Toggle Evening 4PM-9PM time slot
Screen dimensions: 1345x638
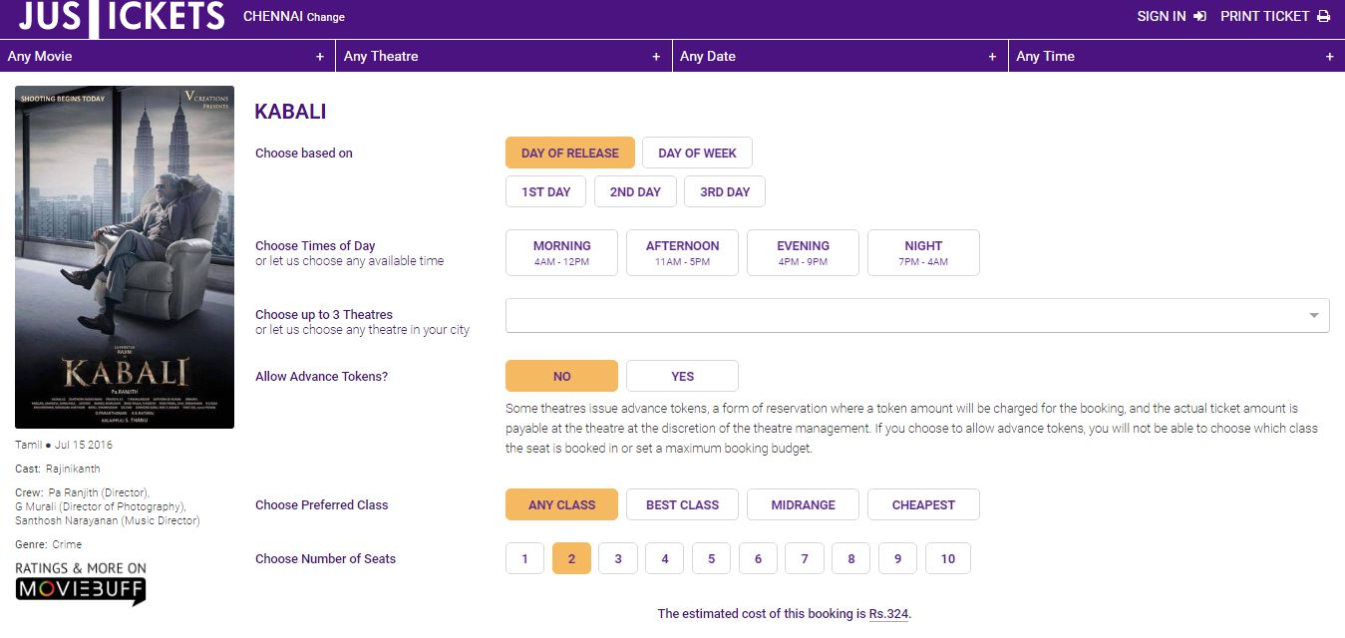coord(803,252)
